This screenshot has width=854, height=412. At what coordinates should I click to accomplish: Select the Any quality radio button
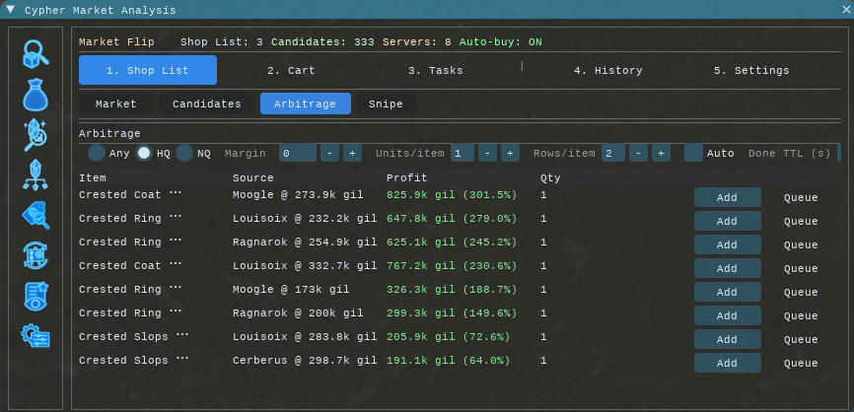(97, 153)
